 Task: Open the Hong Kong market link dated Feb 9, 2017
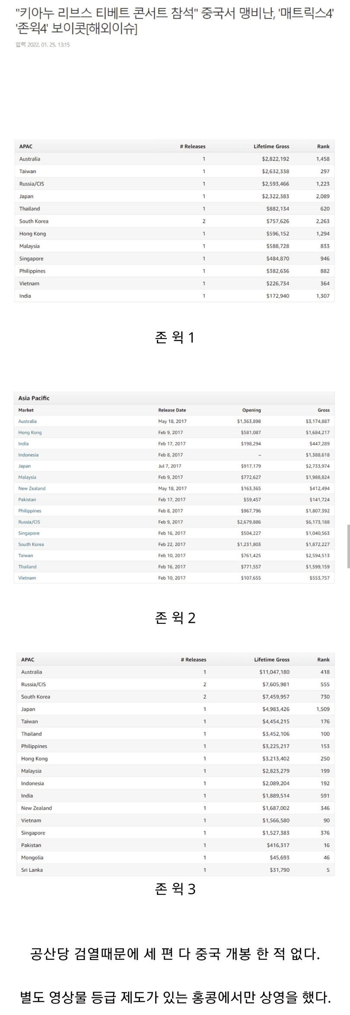point(30,432)
